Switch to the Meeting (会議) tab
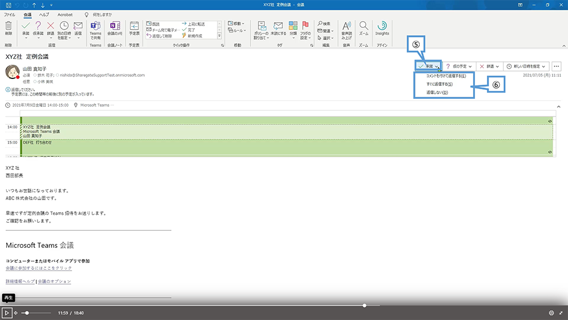The height and width of the screenshot is (320, 568). point(27,15)
